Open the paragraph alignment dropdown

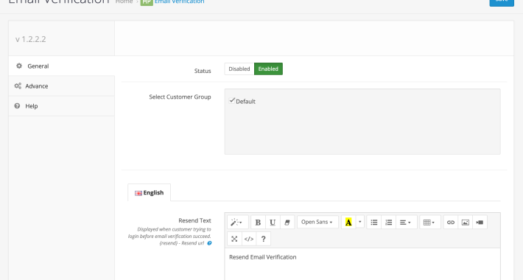[x=406, y=223]
